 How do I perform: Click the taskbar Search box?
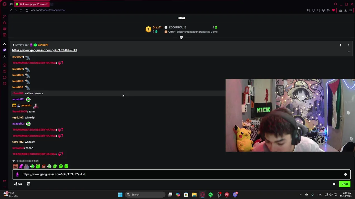coord(144,195)
